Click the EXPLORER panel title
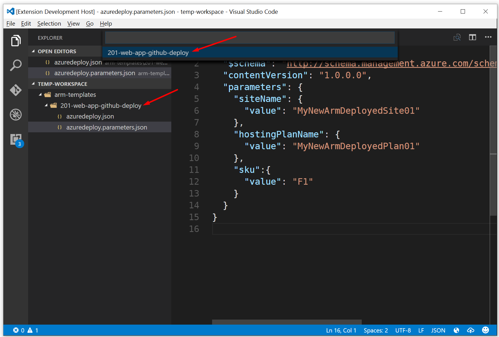 point(50,38)
